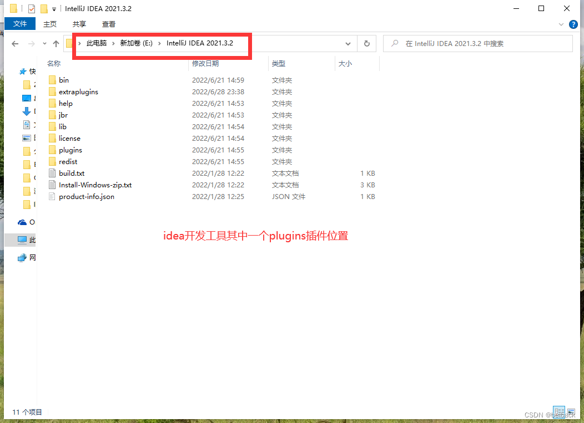
Task: Open the 主页 ribbon tab
Action: (50, 24)
